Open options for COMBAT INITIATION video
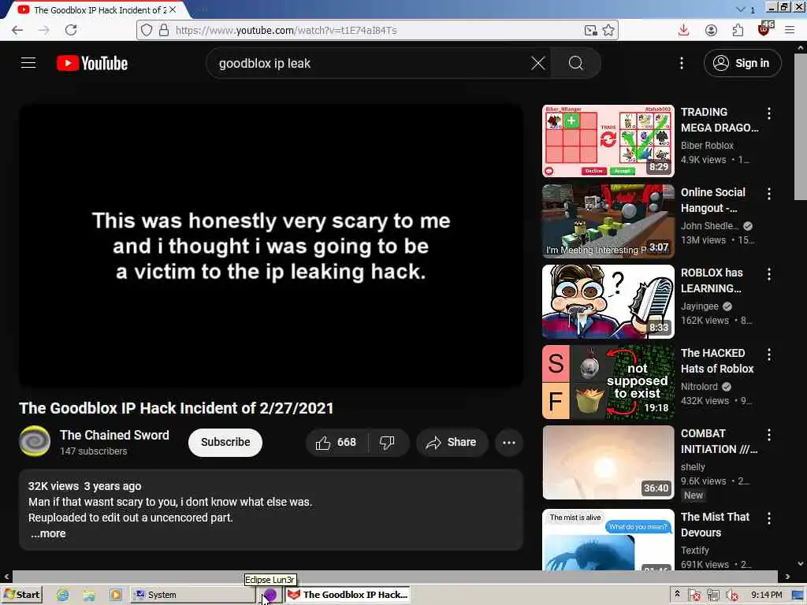The width and height of the screenshot is (807, 605). [769, 435]
